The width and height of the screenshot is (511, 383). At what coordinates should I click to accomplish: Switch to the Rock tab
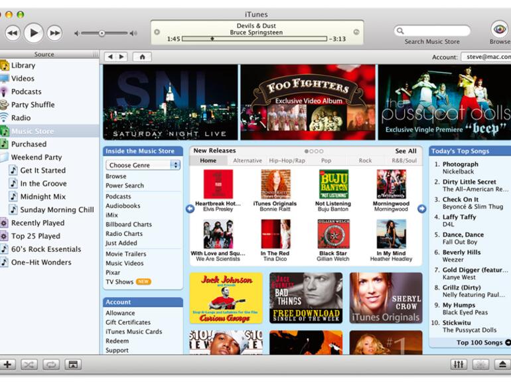click(x=365, y=160)
